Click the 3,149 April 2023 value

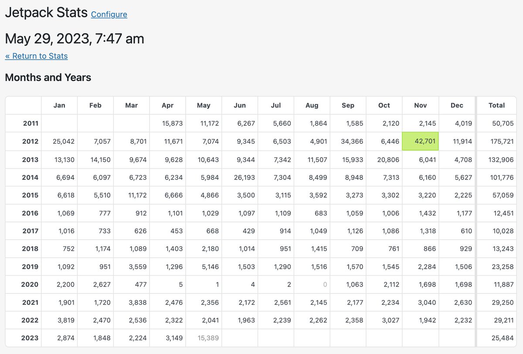point(174,338)
